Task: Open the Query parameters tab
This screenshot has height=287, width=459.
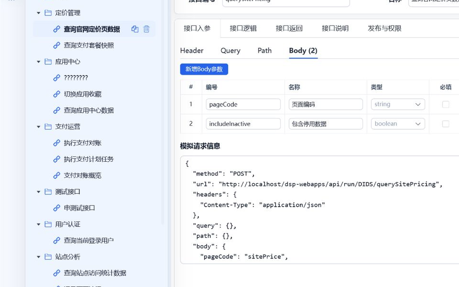Action: point(230,50)
